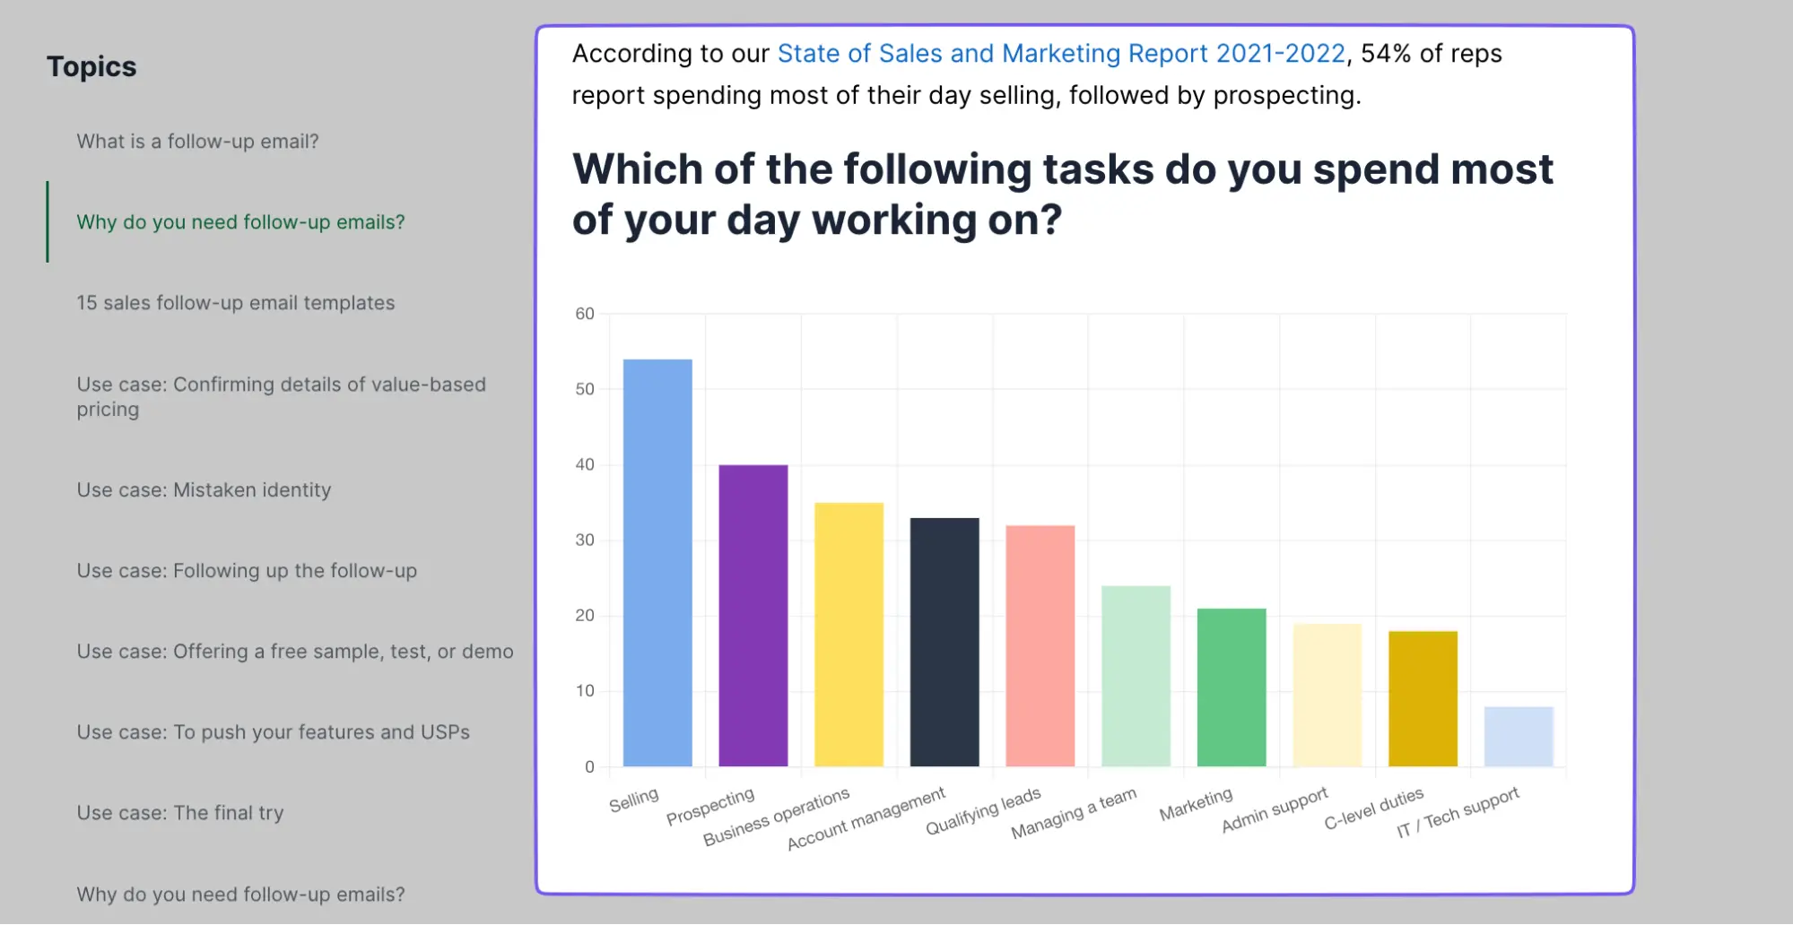Open 'Use case: The final try'
1793x925 pixels.
(x=179, y=813)
